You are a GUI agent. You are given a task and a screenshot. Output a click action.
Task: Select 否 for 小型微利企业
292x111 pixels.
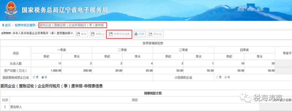[x=225, y=77]
